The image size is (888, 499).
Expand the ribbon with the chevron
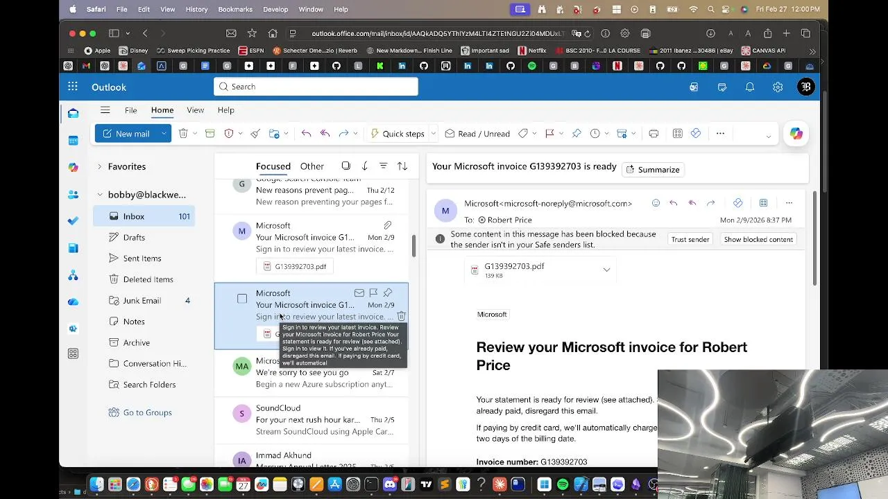[768, 136]
